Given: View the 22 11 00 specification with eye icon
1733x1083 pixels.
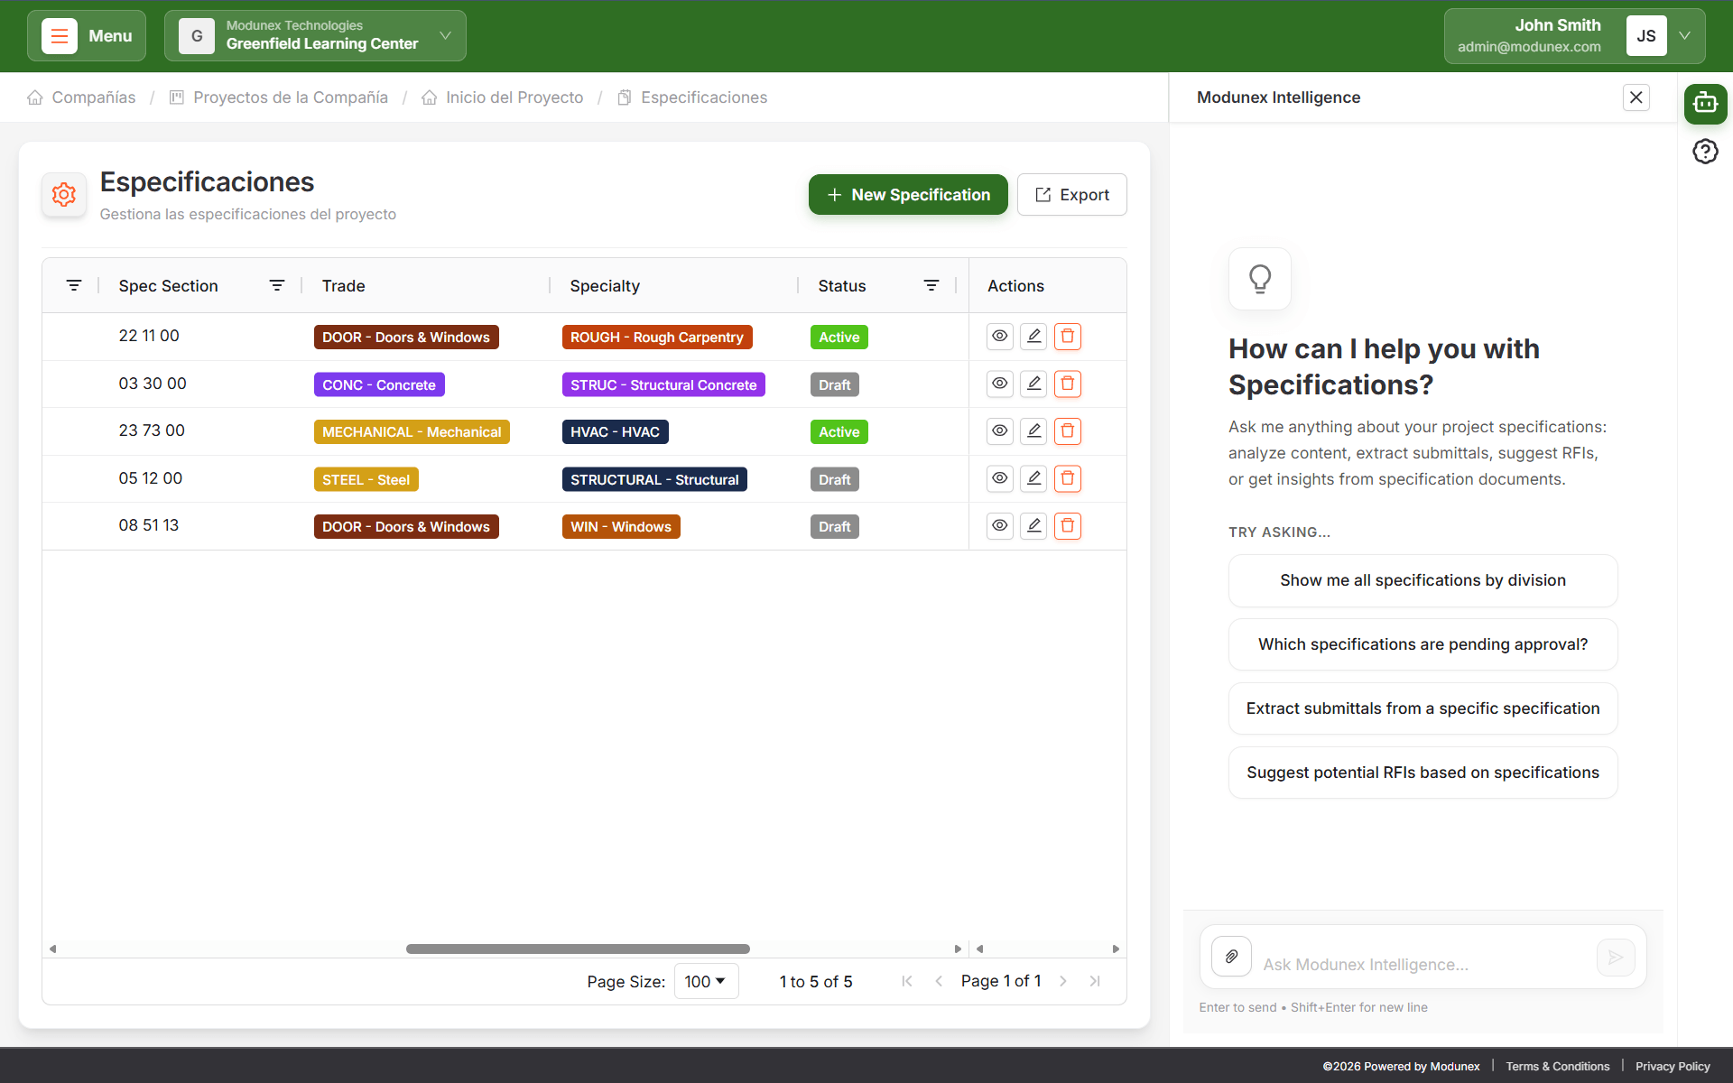Looking at the screenshot, I should pyautogui.click(x=999, y=337).
